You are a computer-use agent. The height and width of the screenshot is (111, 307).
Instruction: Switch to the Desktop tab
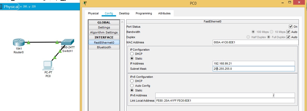click(124, 13)
